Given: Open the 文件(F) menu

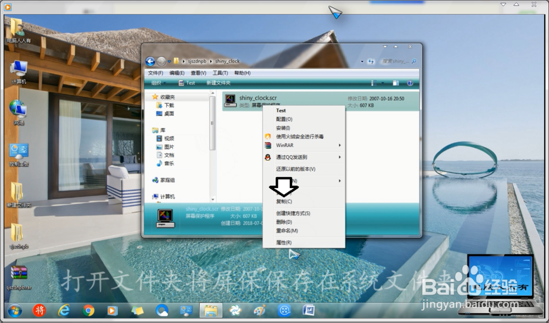Looking at the screenshot, I should 155,73.
